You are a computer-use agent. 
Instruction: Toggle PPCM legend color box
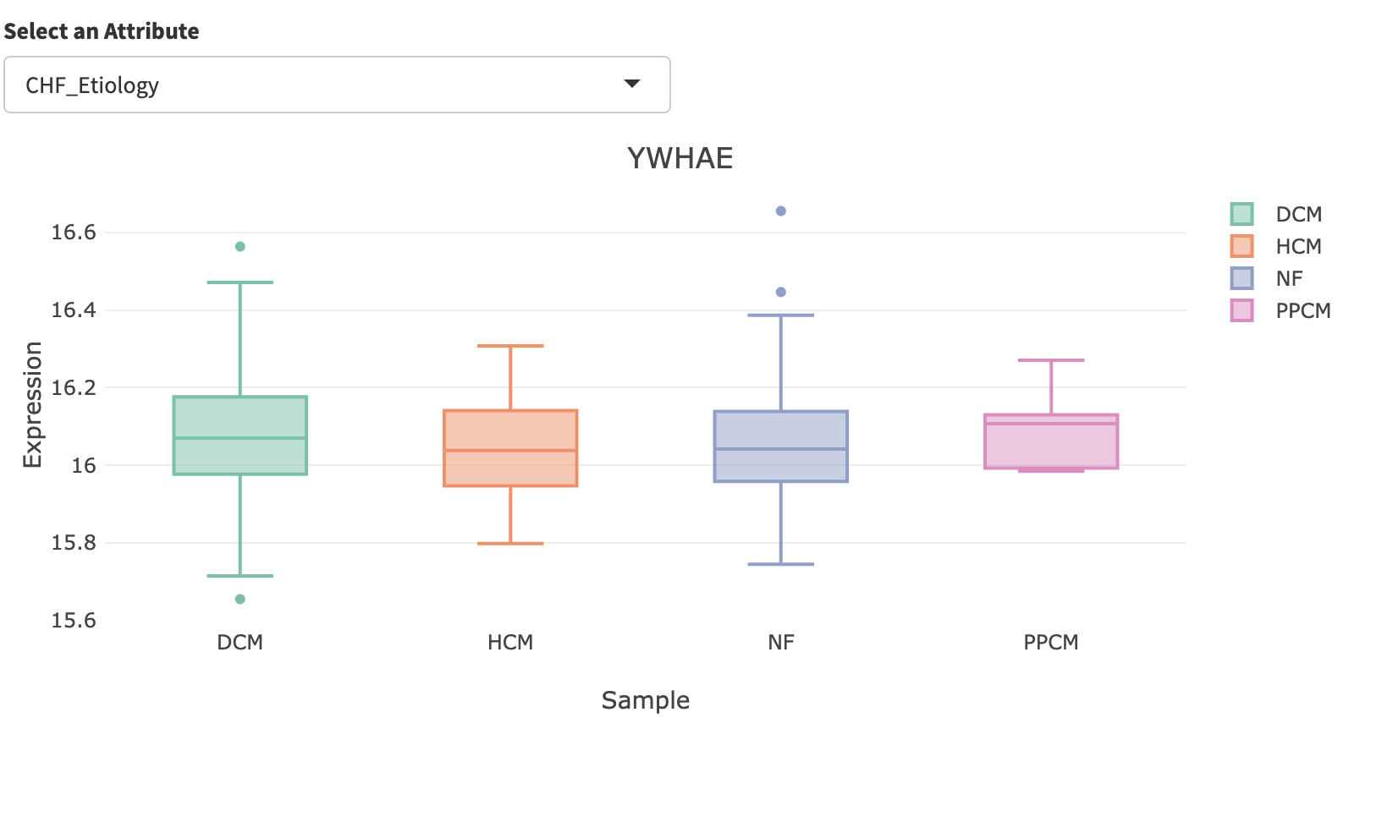point(1242,310)
